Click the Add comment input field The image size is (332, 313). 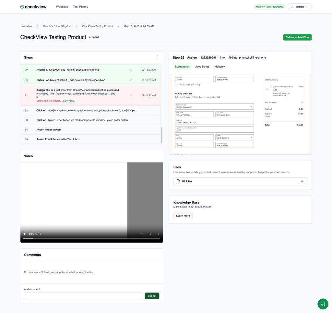[x=83, y=295]
